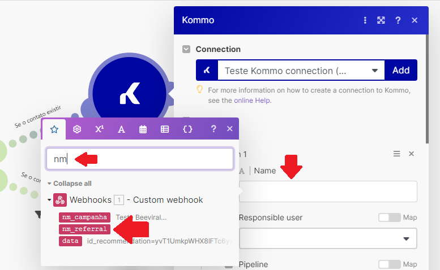Close the mapping panel
Image resolution: width=440 pixels, height=270 pixels.
coord(229,129)
